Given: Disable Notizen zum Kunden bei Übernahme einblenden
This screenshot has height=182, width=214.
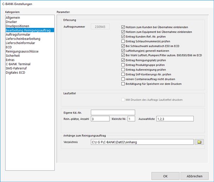Looking at the screenshot, I should point(123,27).
